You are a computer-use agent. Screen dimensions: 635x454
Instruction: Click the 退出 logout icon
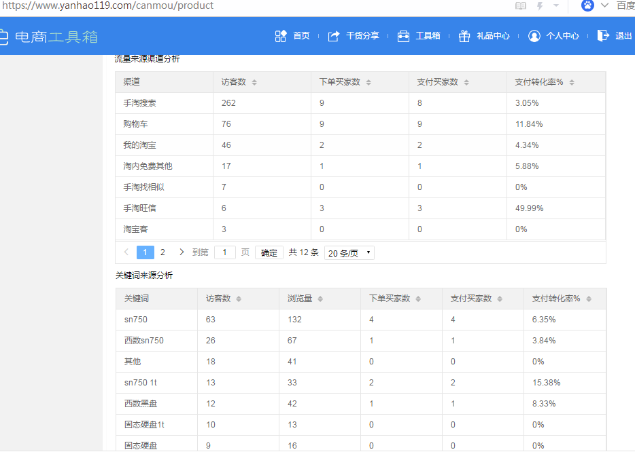pos(603,35)
